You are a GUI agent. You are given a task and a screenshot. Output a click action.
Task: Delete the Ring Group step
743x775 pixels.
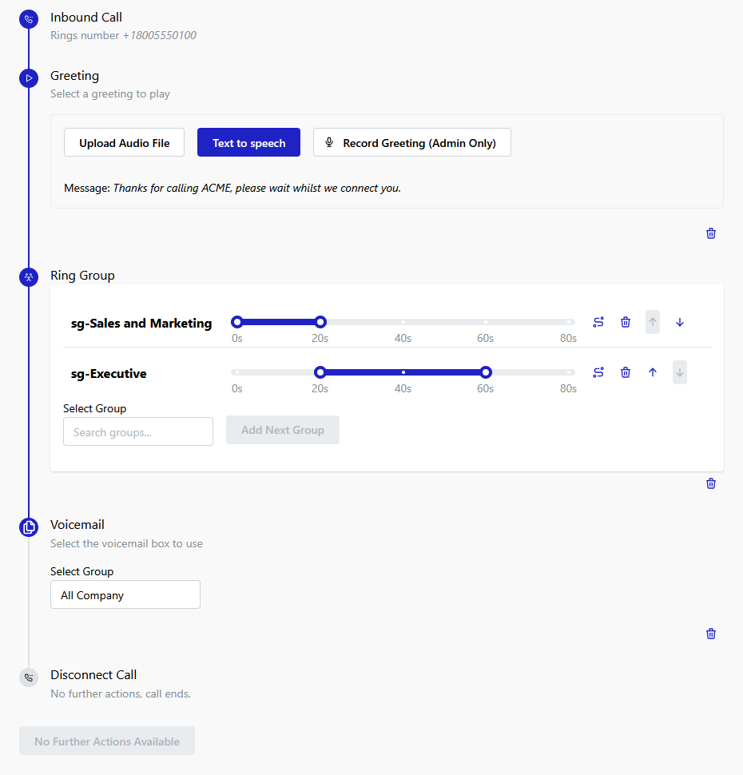tap(711, 483)
